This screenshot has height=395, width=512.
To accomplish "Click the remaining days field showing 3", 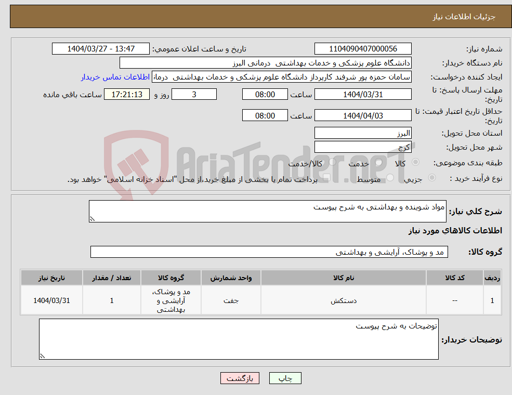I will (x=194, y=95).
